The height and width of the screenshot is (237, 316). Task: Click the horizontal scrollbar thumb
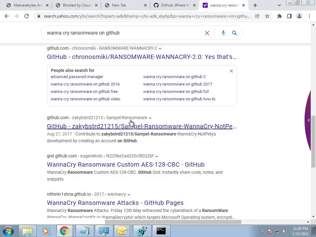click(173, 222)
